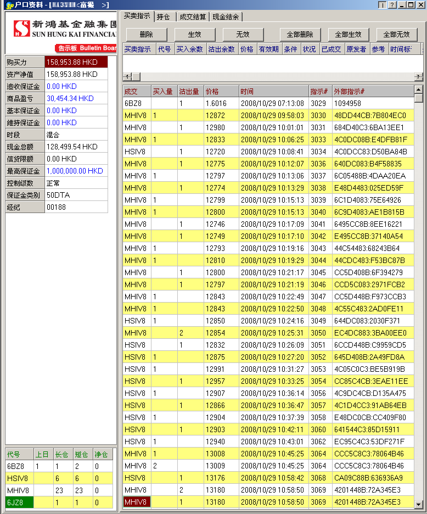Viewport: 427px width, 514px height.
Task: Select trade row with price 12991
Action: (268, 369)
